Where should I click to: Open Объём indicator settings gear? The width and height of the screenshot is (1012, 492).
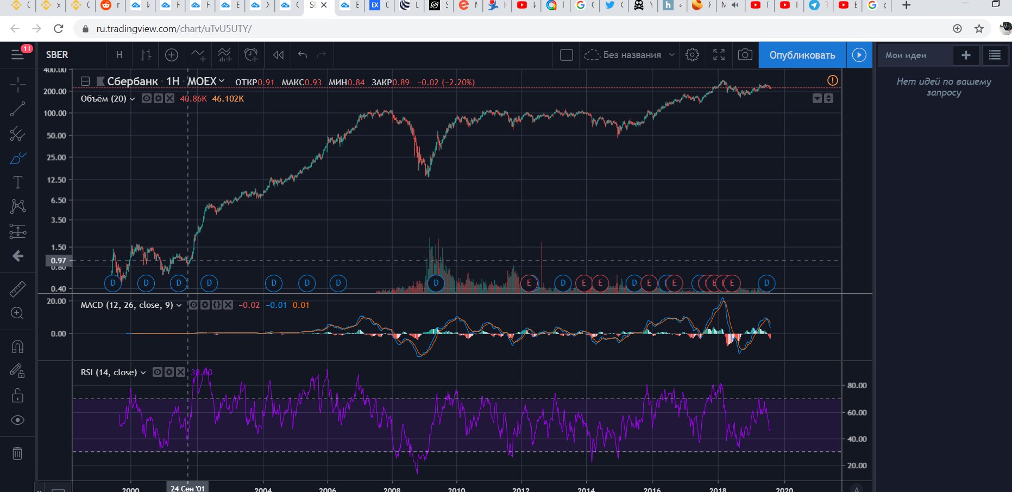tap(158, 98)
